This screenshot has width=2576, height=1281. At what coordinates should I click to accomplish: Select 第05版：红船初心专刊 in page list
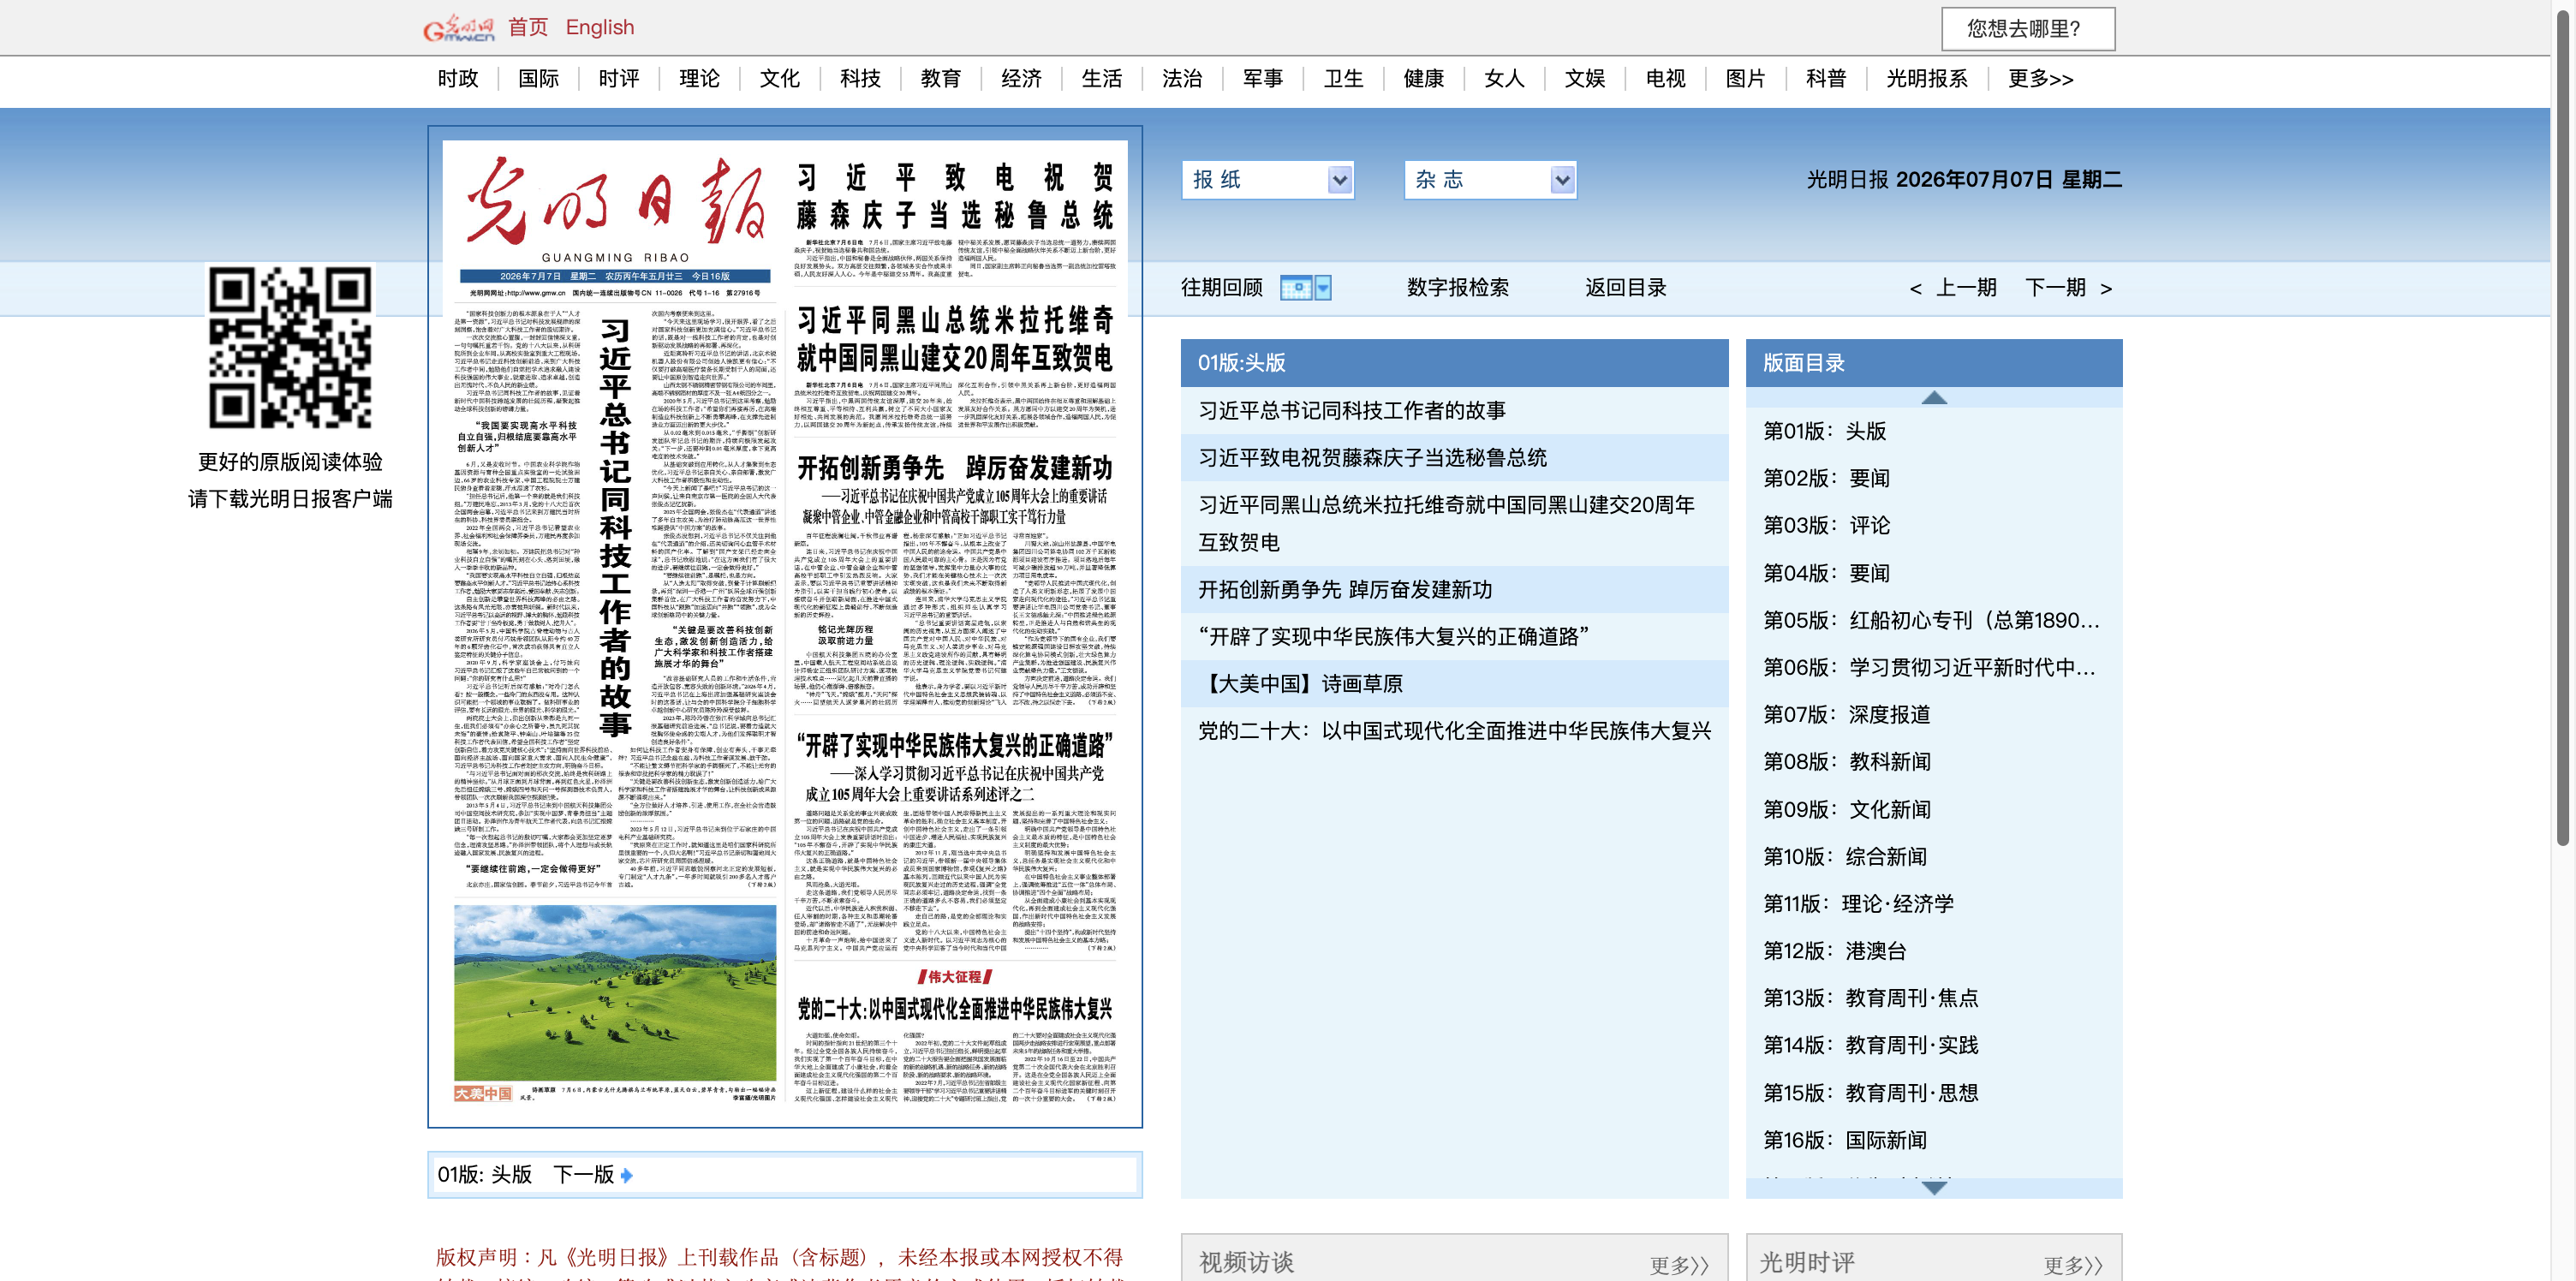click(1931, 620)
